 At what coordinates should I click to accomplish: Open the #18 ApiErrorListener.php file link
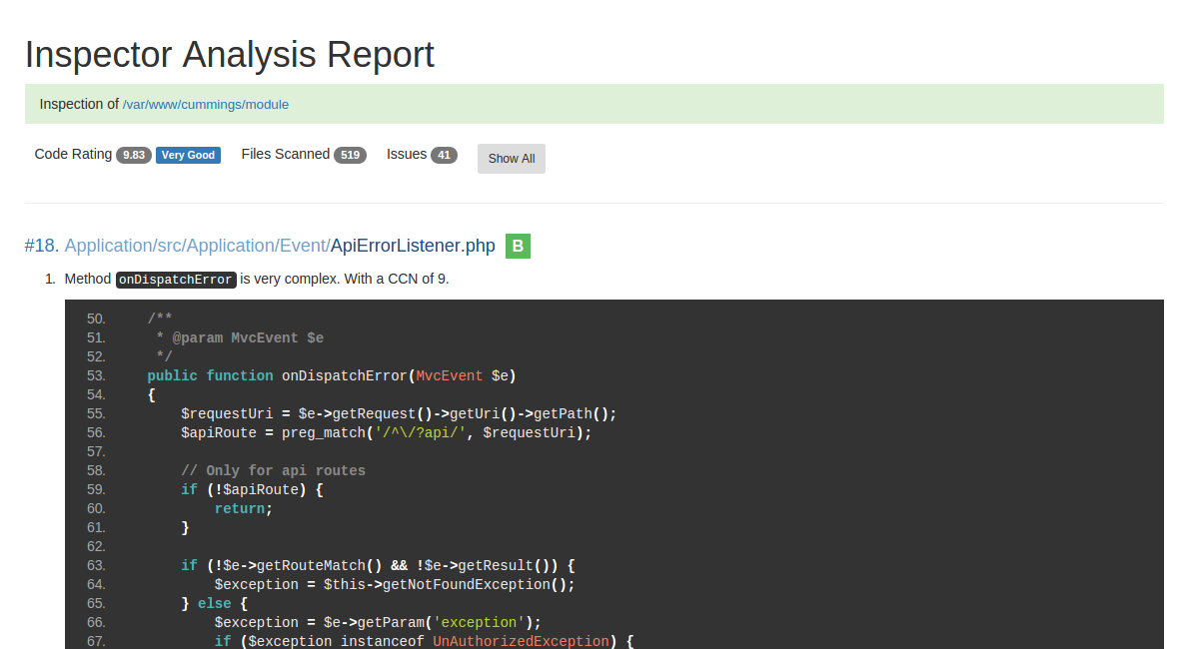260,246
